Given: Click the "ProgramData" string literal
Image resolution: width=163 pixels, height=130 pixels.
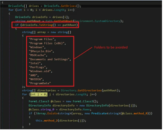Looking at the screenshot, I should point(40,83).
